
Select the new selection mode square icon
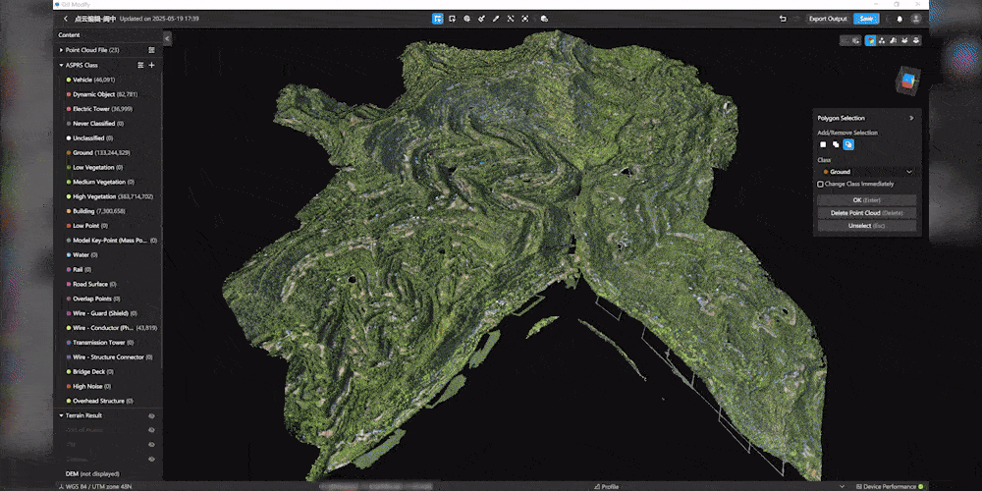click(823, 144)
